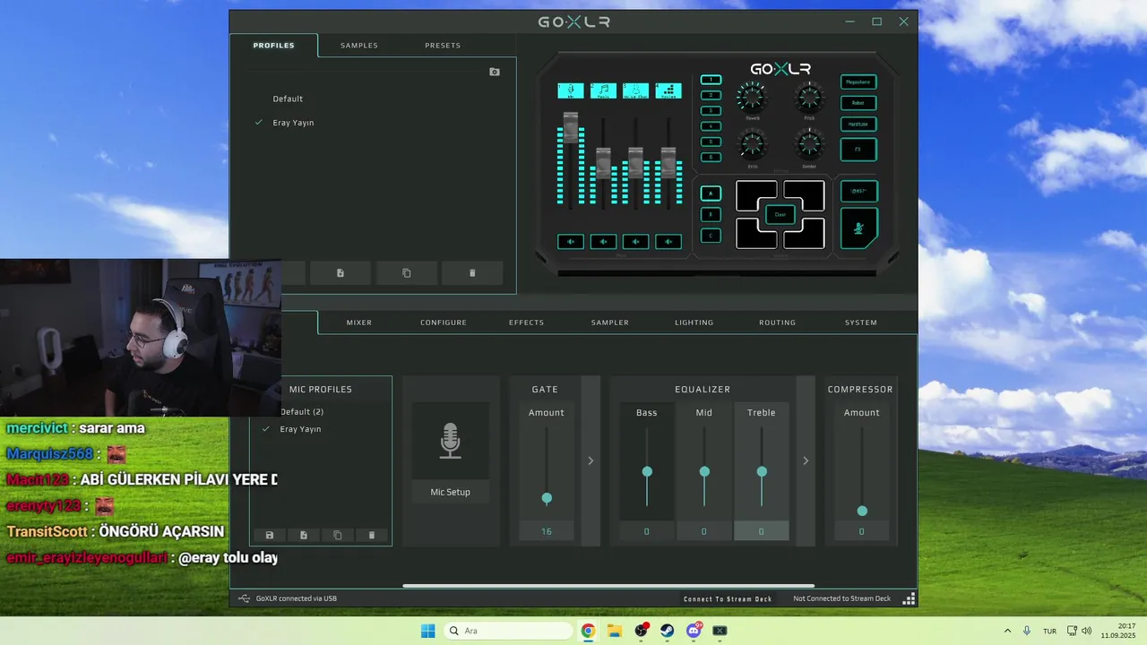1147x645 pixels.
Task: Click the bleep button above the cough button
Action: point(858,191)
